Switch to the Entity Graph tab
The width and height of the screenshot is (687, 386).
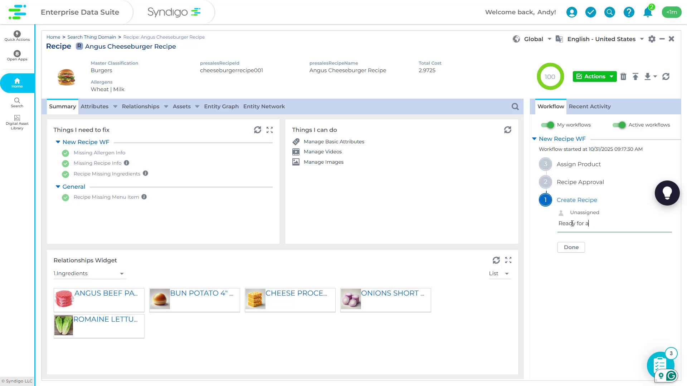coord(221,106)
